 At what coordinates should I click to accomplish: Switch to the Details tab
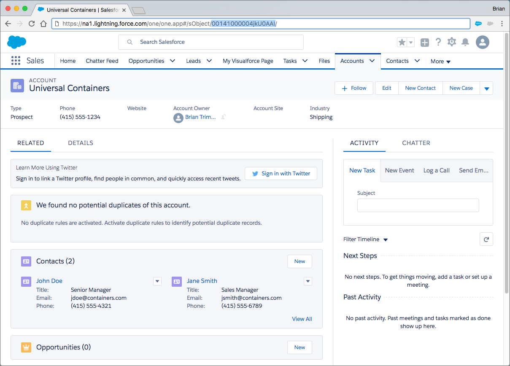point(81,143)
